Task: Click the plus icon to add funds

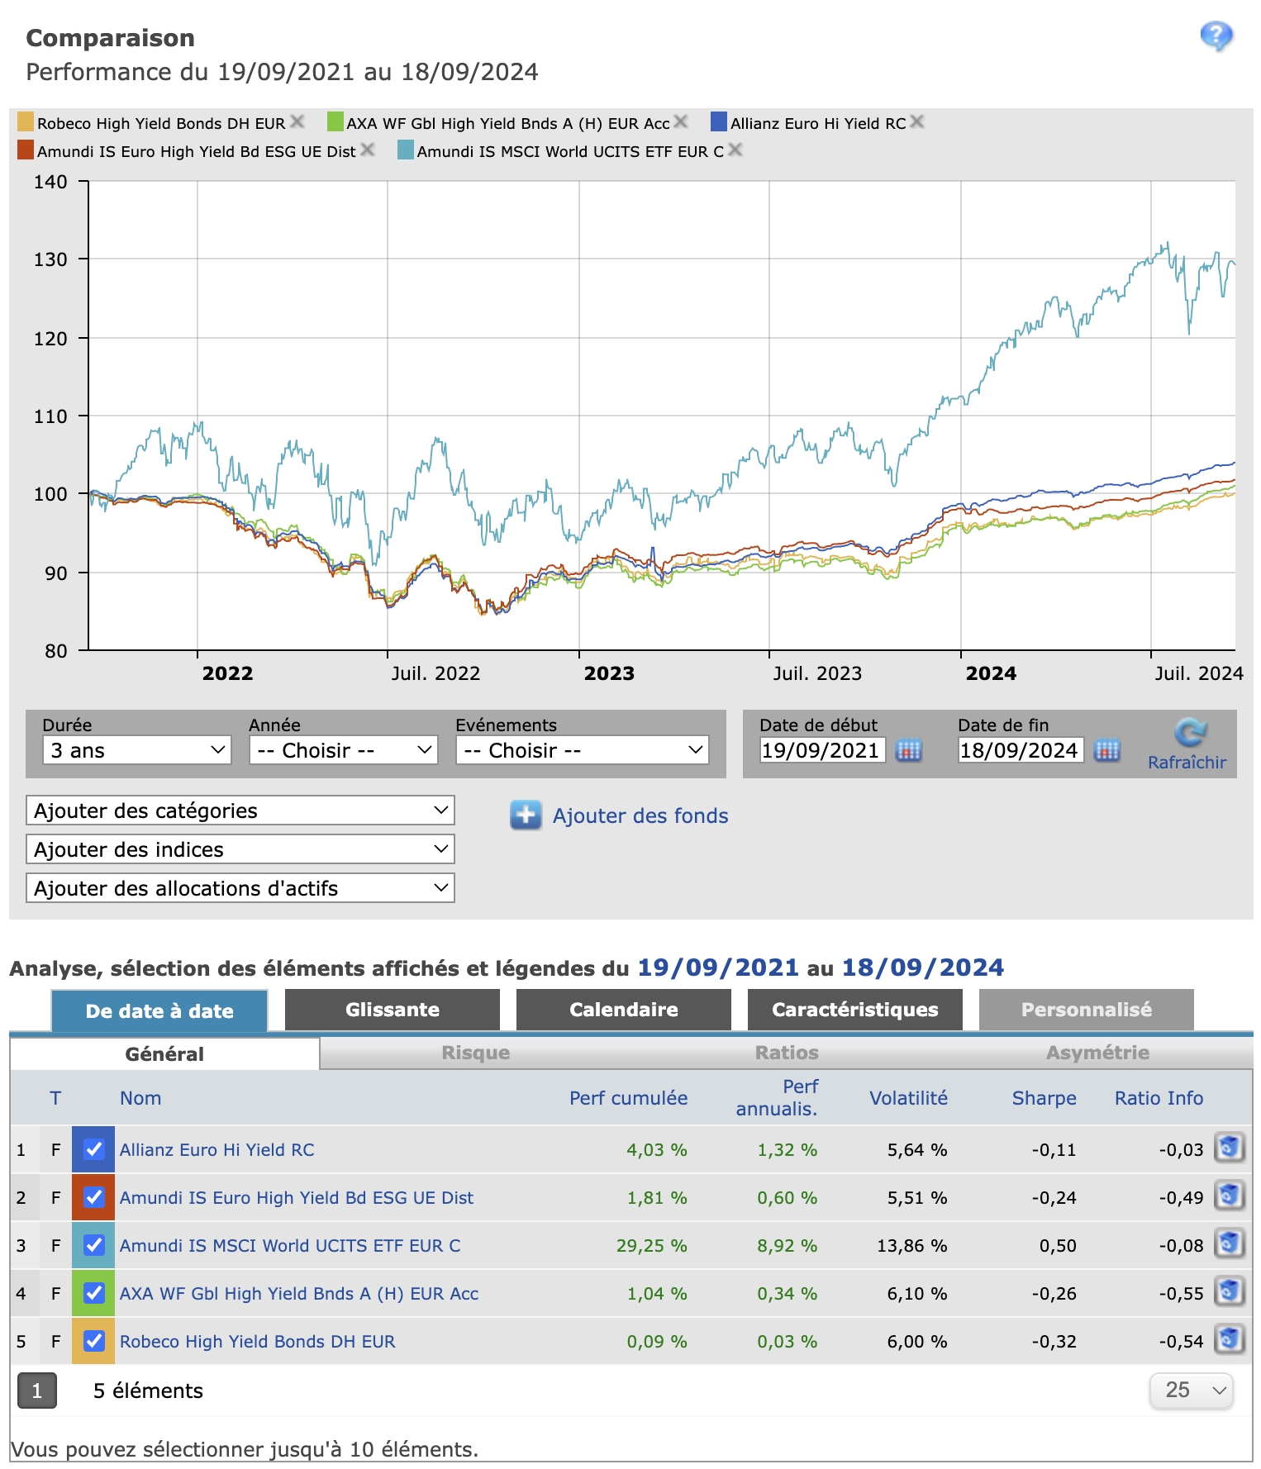Action: tap(526, 815)
